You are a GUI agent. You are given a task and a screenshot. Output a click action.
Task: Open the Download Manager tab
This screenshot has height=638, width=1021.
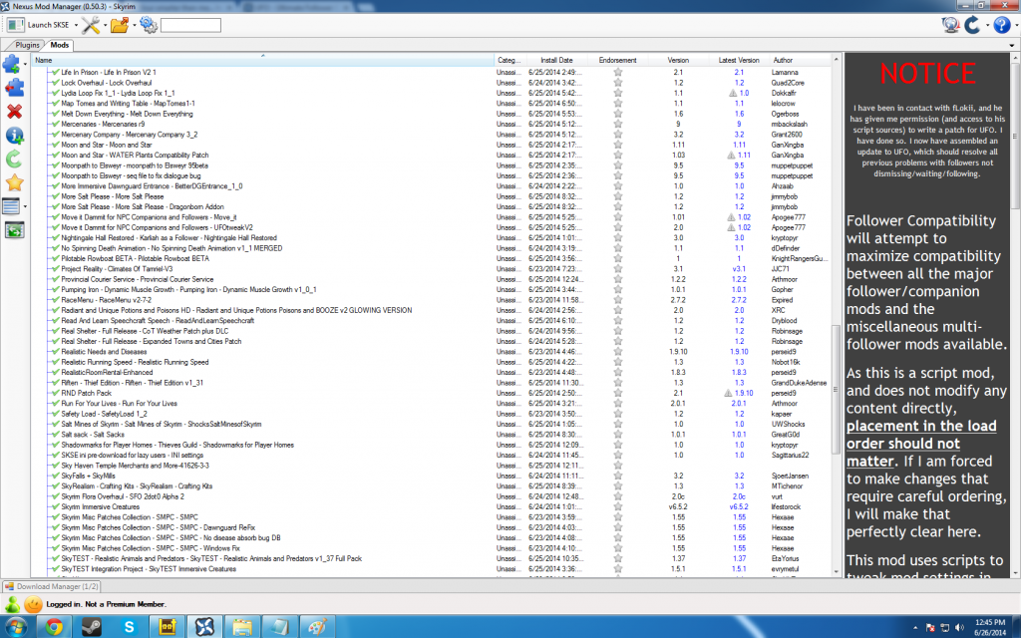39,586
